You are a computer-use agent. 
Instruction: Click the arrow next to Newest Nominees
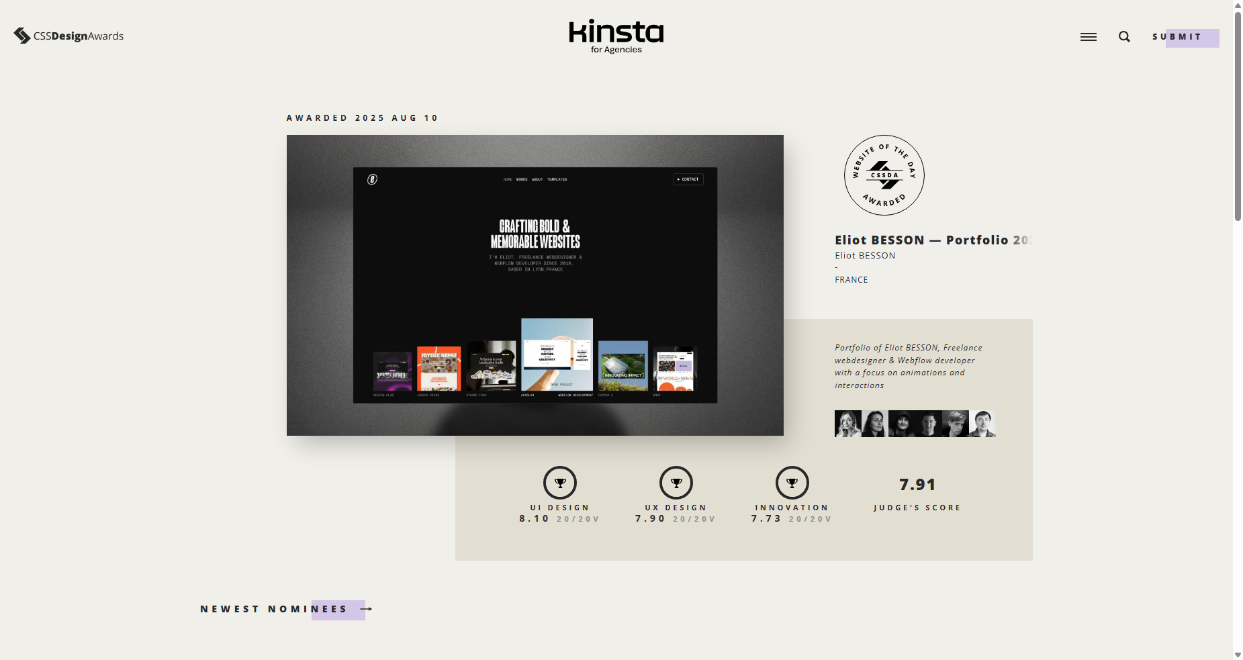[366, 609]
